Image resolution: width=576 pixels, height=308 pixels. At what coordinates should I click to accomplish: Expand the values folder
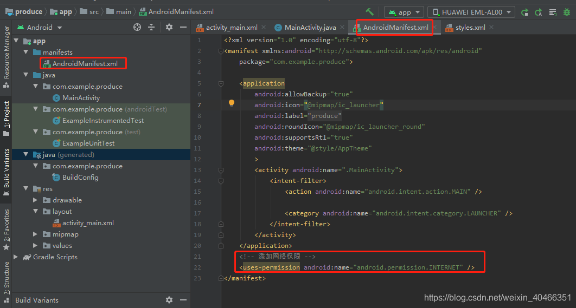(36, 245)
